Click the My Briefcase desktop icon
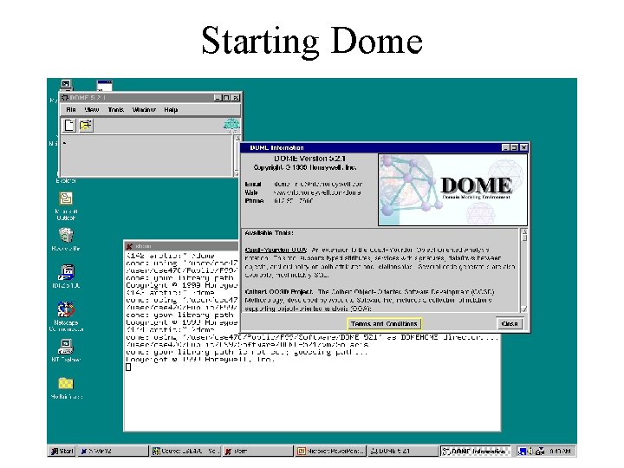The image size is (624, 468). (66, 387)
